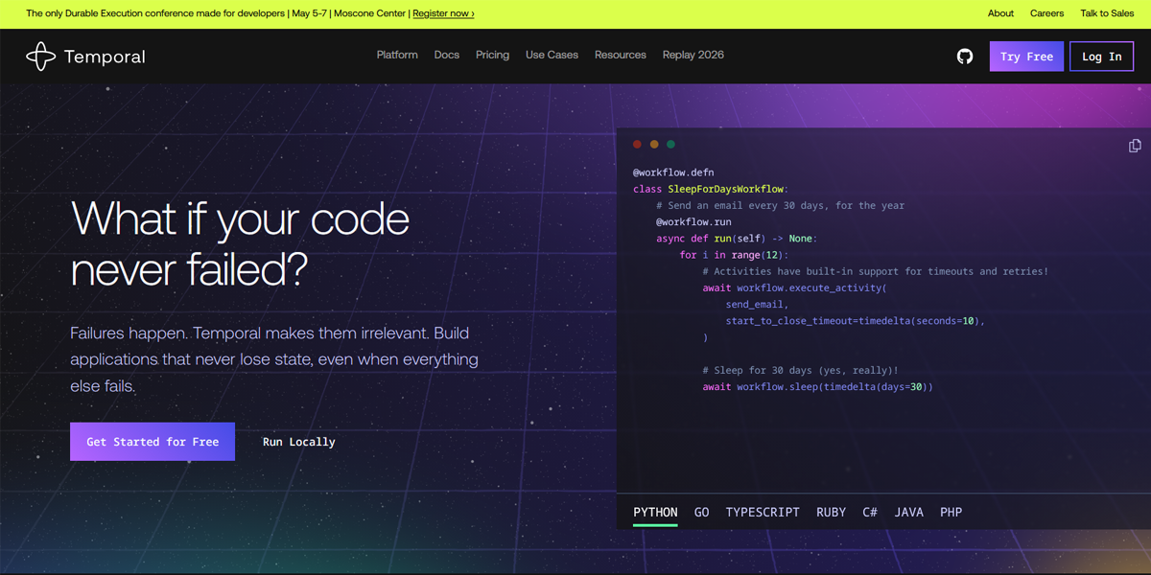Go to Pricing page

tap(492, 55)
